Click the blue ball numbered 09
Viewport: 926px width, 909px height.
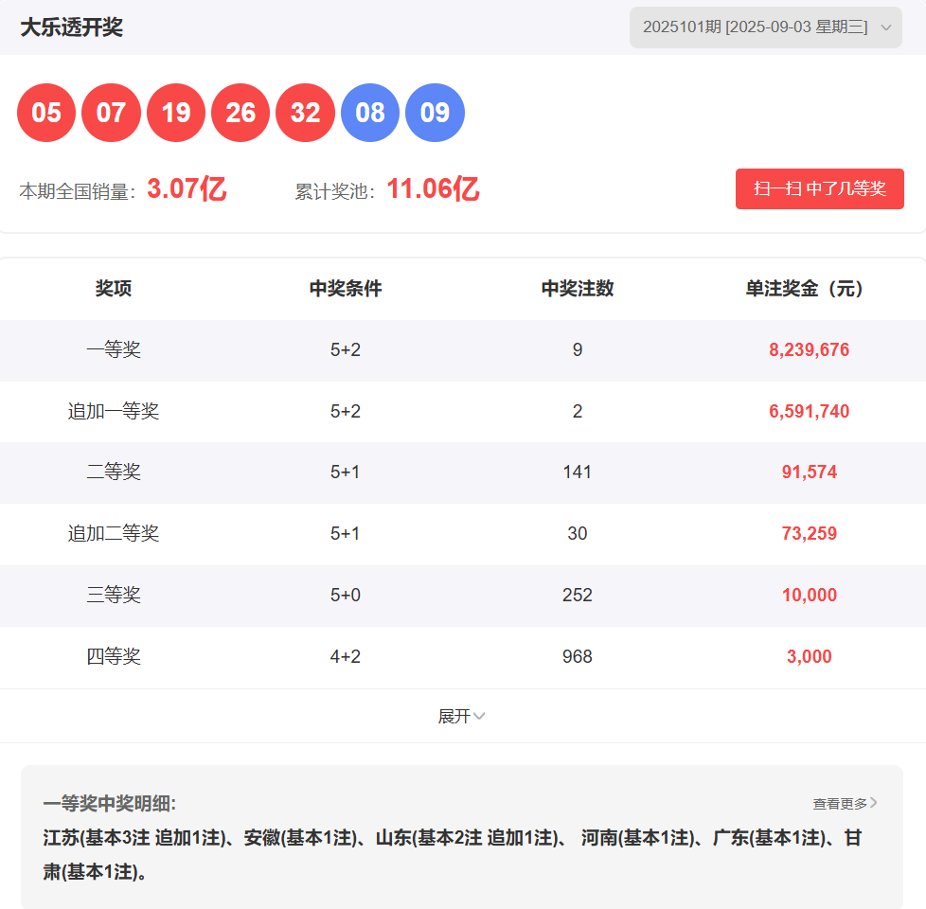click(435, 113)
